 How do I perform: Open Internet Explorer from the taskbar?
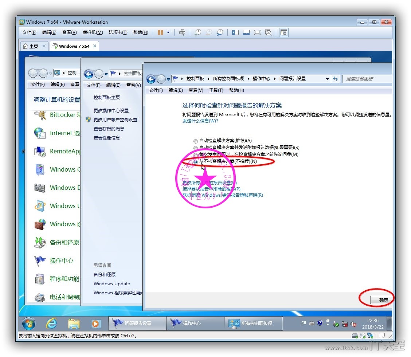coord(51,323)
